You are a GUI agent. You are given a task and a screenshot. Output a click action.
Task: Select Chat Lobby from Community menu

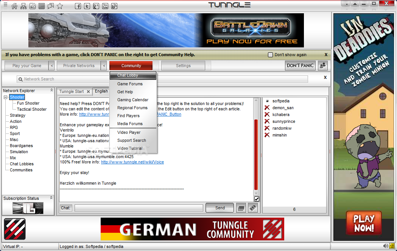pyautogui.click(x=134, y=75)
